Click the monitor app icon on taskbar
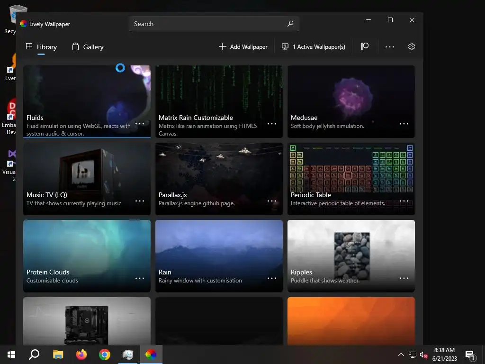The image size is (485, 364). pyautogui.click(x=128, y=355)
